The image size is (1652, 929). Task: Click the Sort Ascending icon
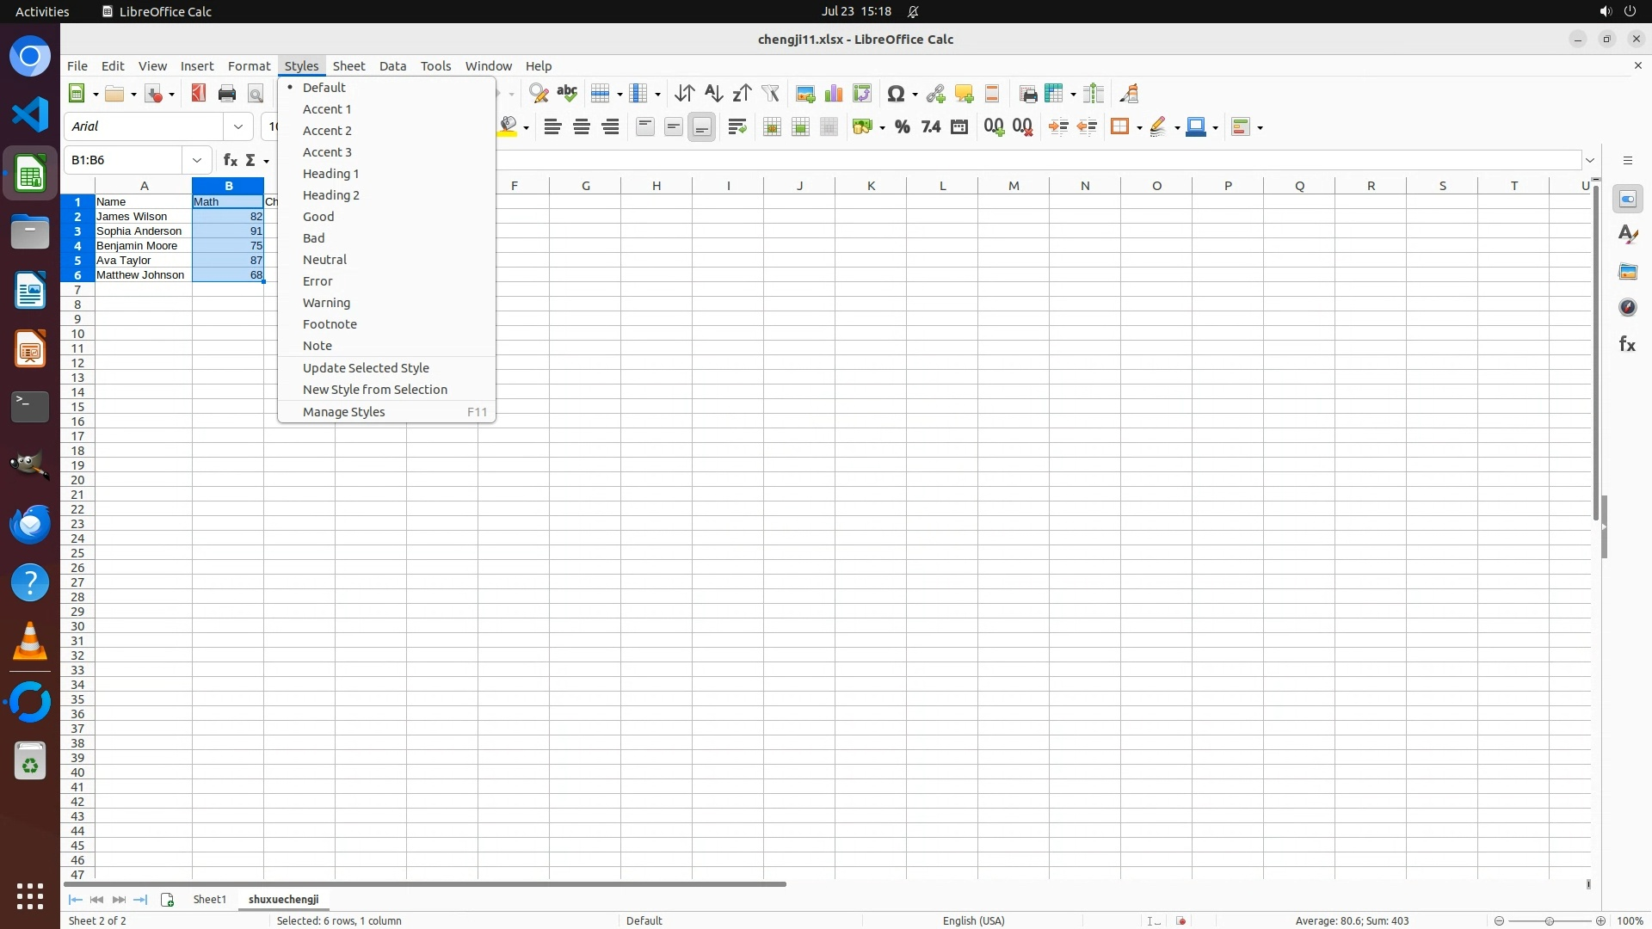coord(713,94)
